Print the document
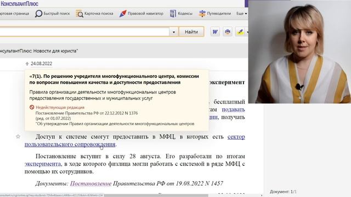This screenshot has height=197, width=351. pos(228,32)
